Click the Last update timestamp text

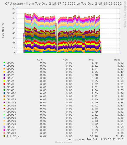point(95,139)
